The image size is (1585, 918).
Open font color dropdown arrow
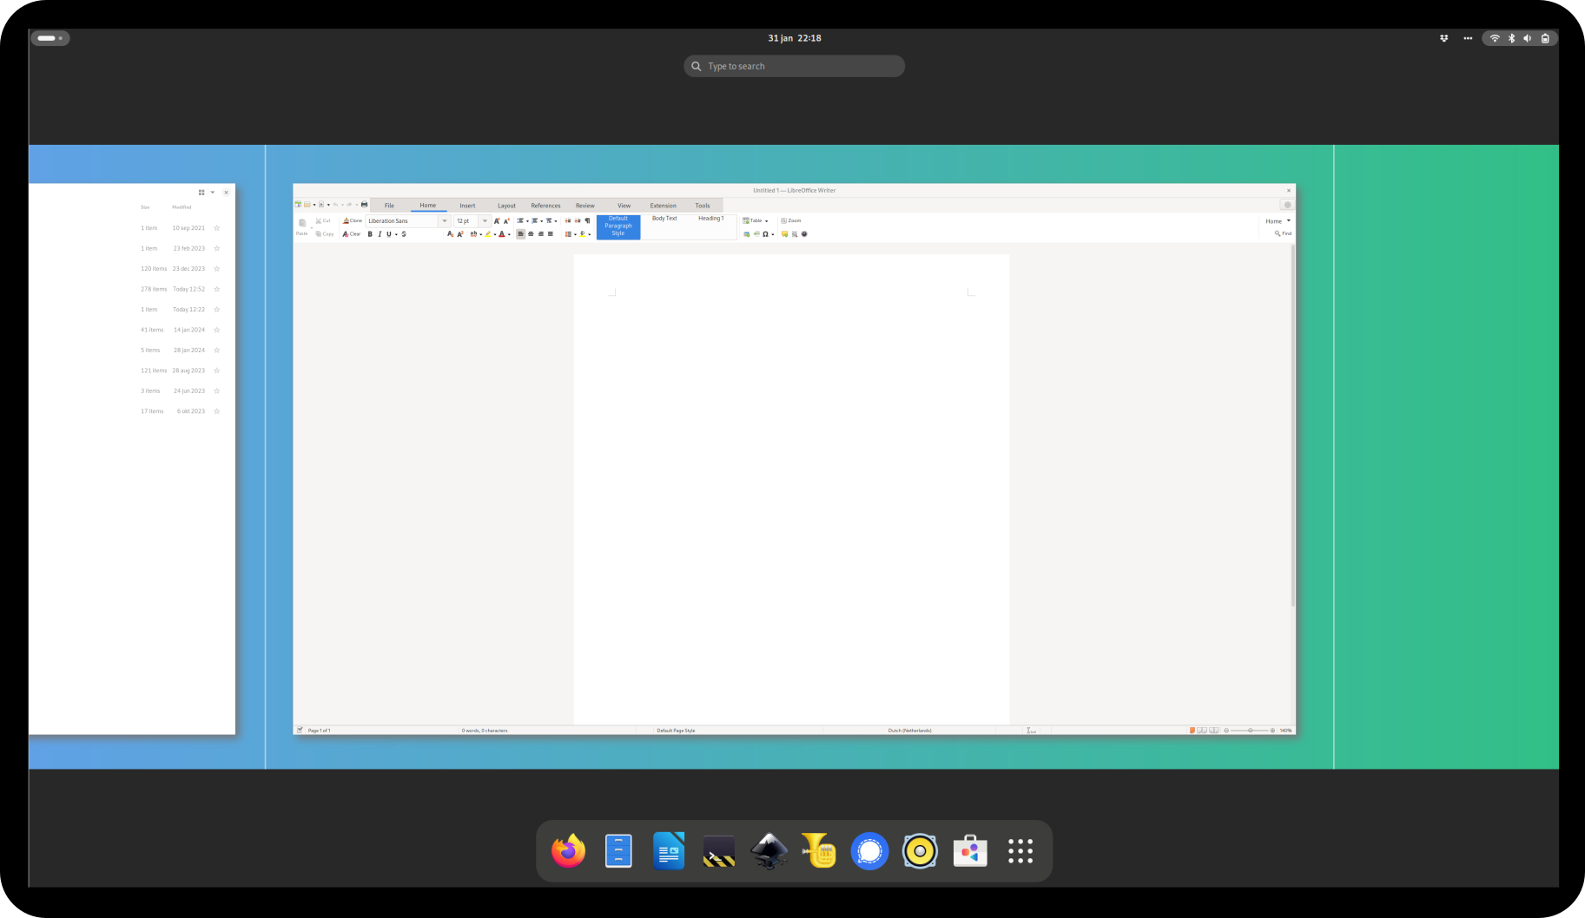[x=509, y=234]
